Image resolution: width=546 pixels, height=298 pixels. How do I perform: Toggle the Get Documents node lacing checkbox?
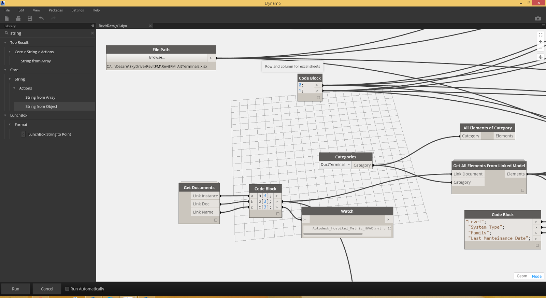216,220
